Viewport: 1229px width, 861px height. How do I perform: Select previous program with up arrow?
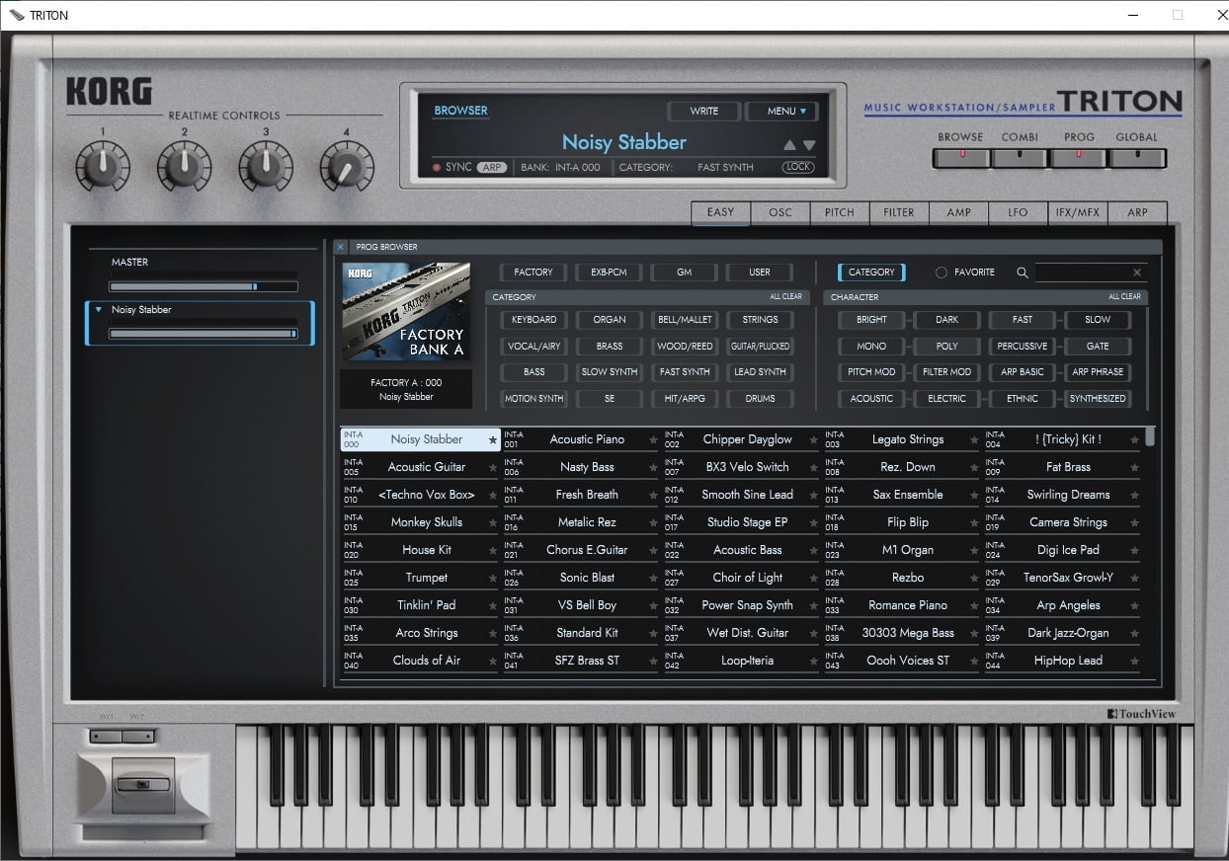pos(789,145)
